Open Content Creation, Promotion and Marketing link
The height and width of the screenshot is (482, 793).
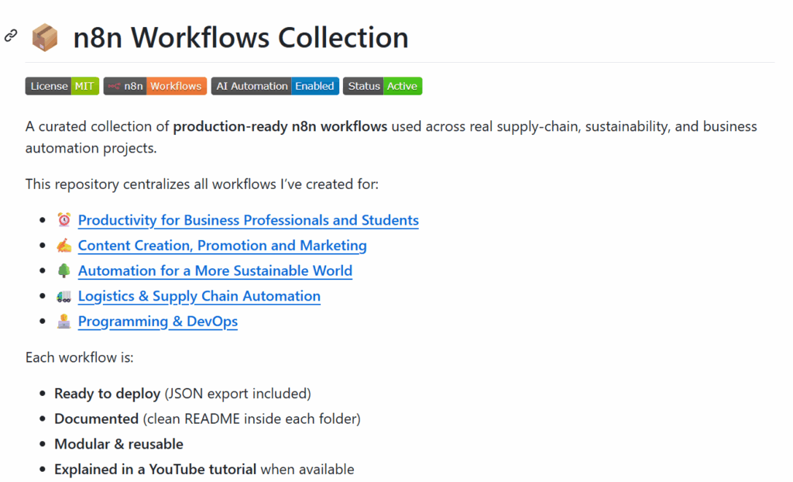pos(222,246)
